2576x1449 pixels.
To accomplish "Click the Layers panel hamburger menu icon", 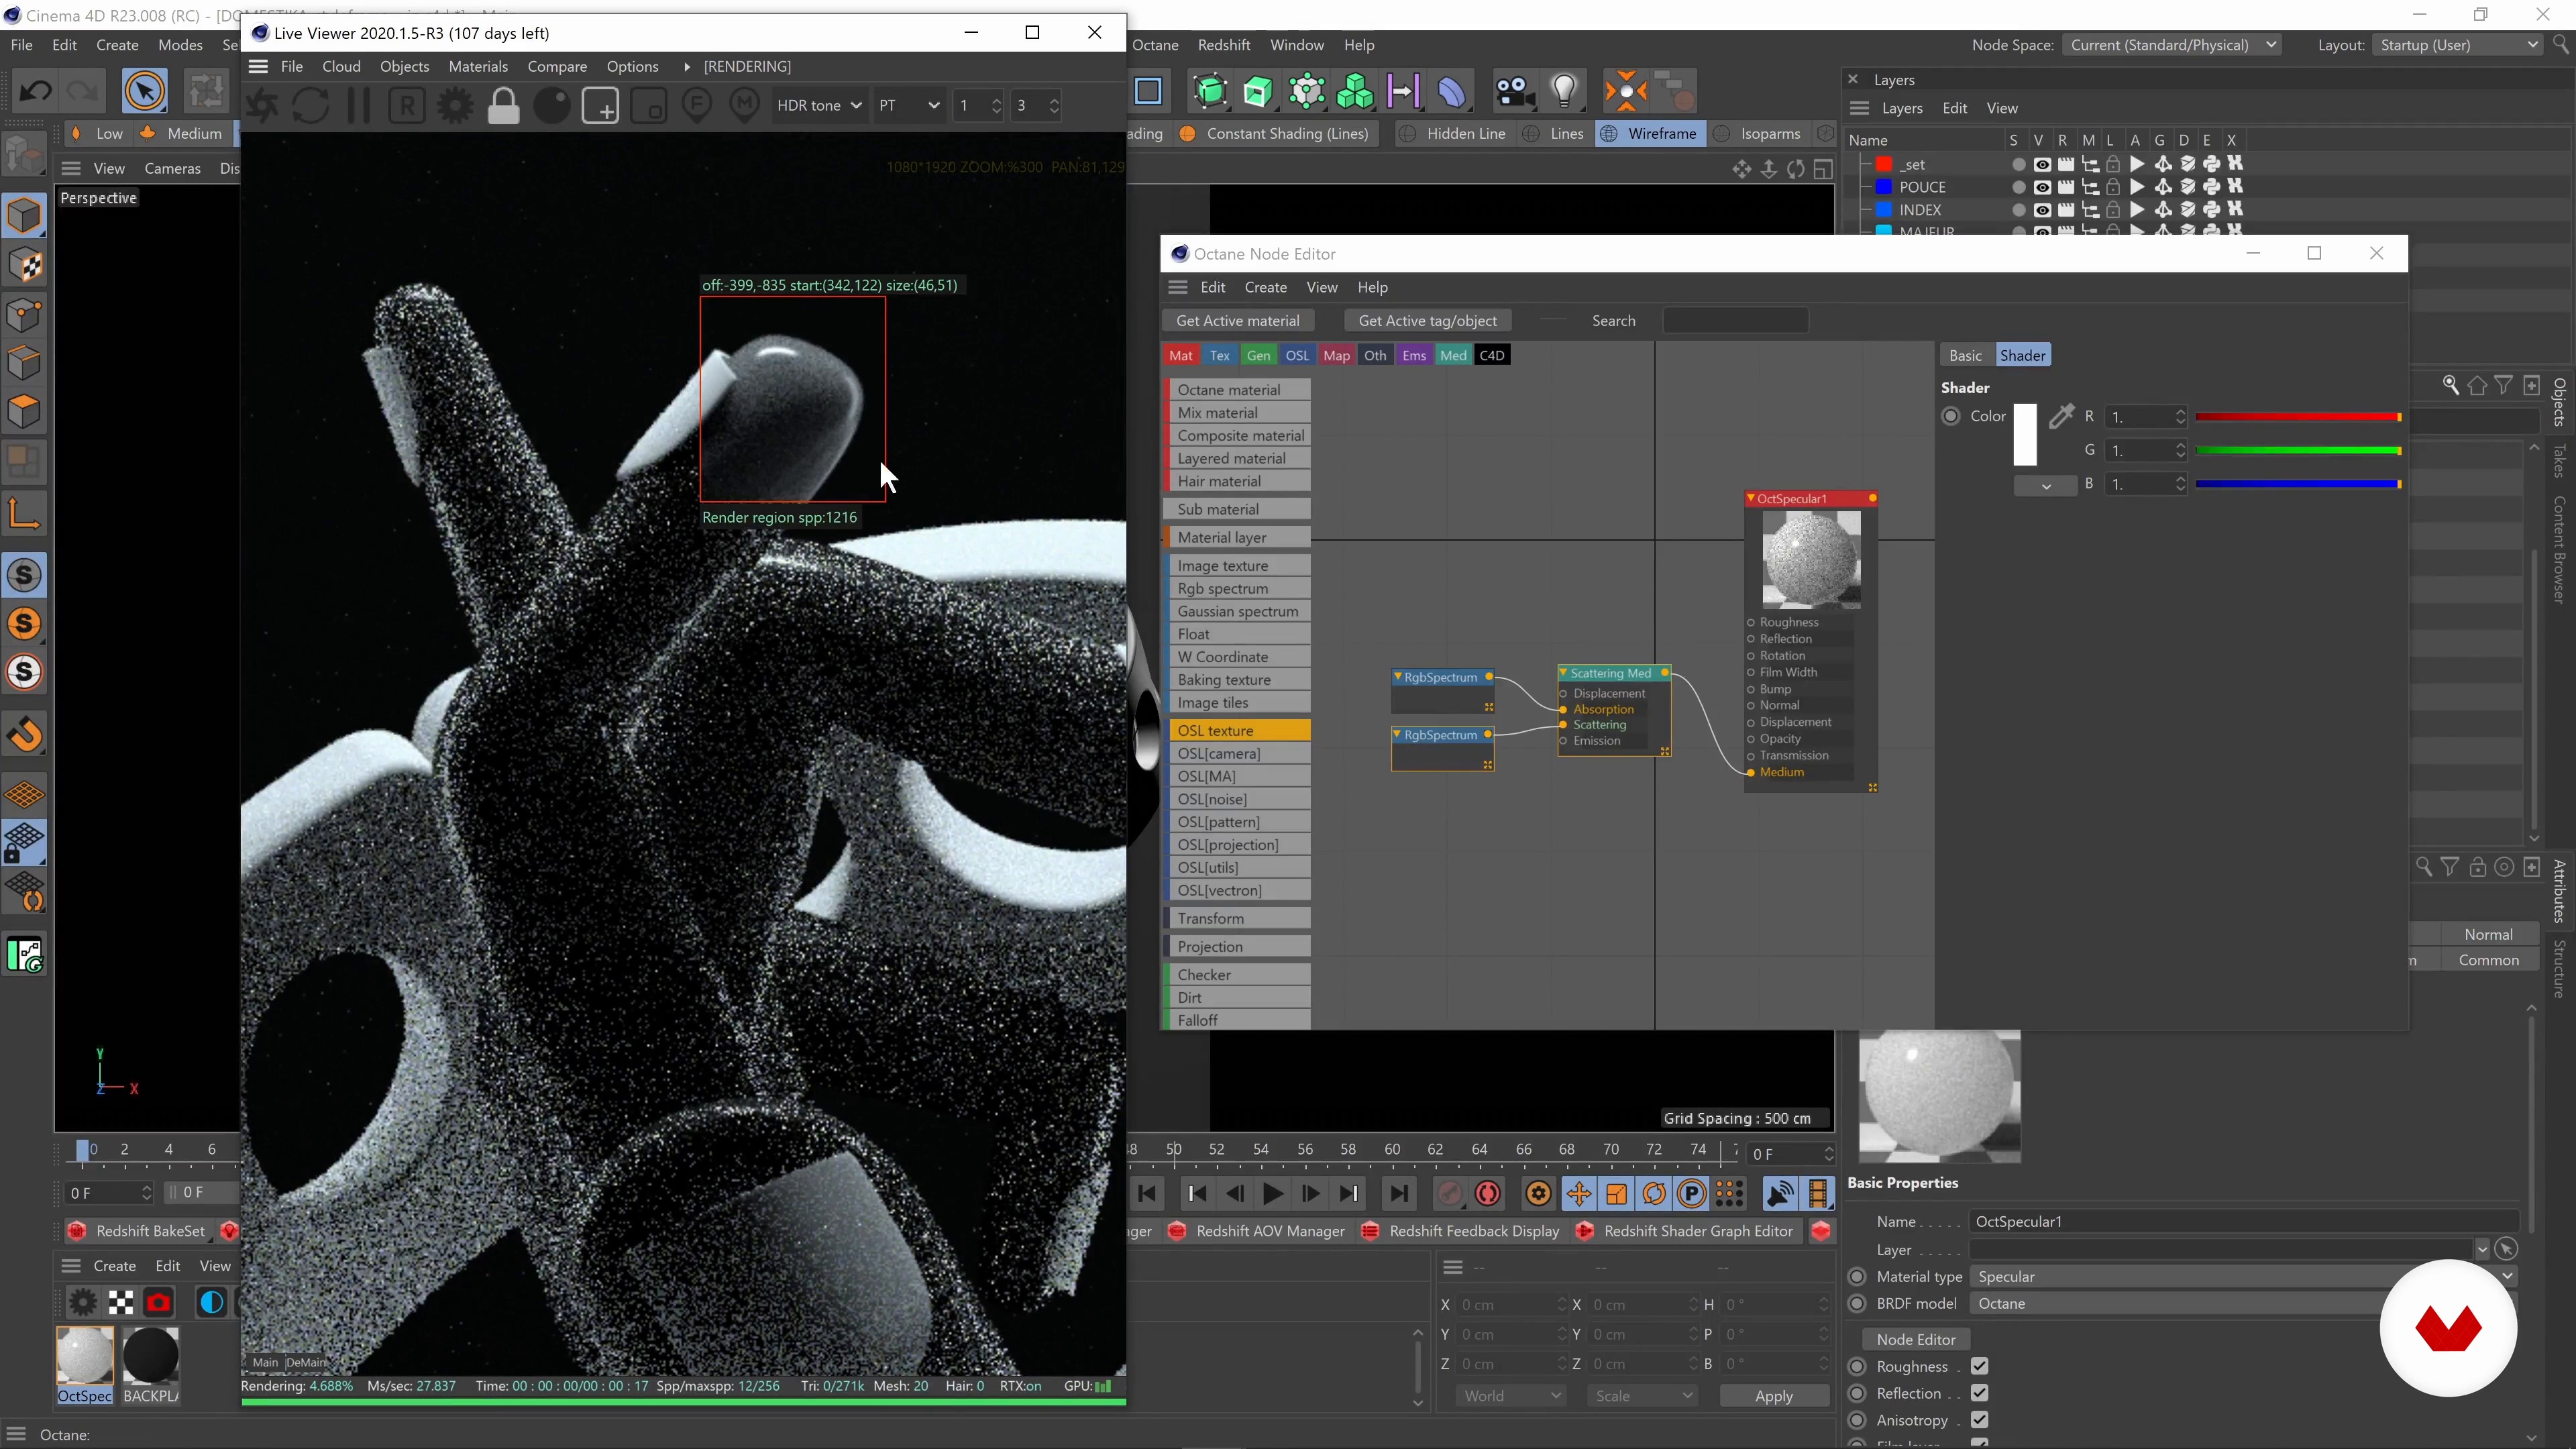I will coord(1859,108).
